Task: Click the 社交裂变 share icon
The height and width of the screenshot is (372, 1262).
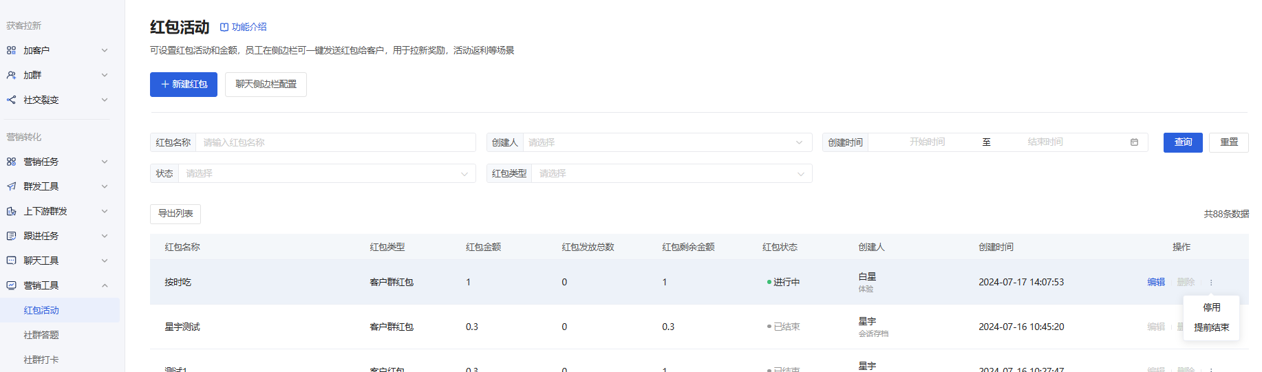Action: coord(11,100)
